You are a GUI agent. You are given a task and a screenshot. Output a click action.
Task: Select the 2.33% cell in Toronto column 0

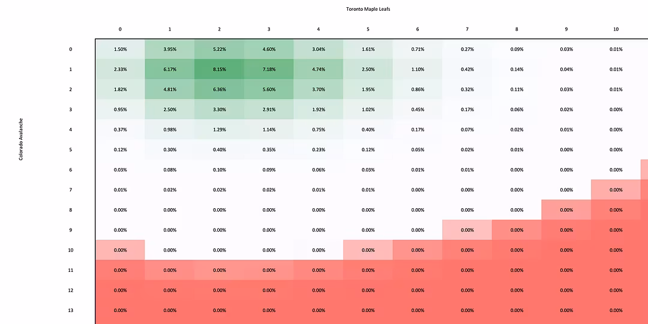point(120,70)
